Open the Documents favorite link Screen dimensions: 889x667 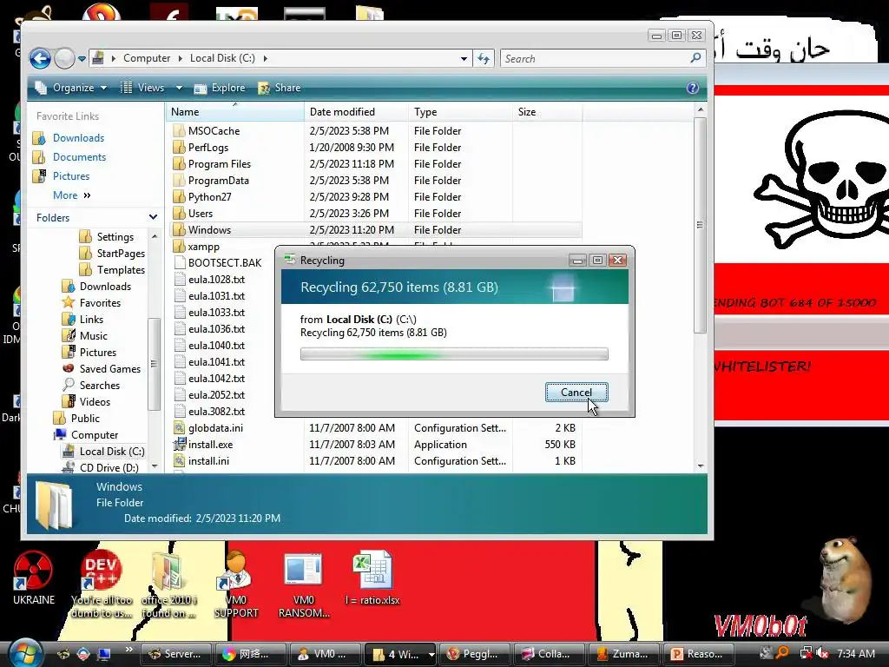[x=79, y=157]
